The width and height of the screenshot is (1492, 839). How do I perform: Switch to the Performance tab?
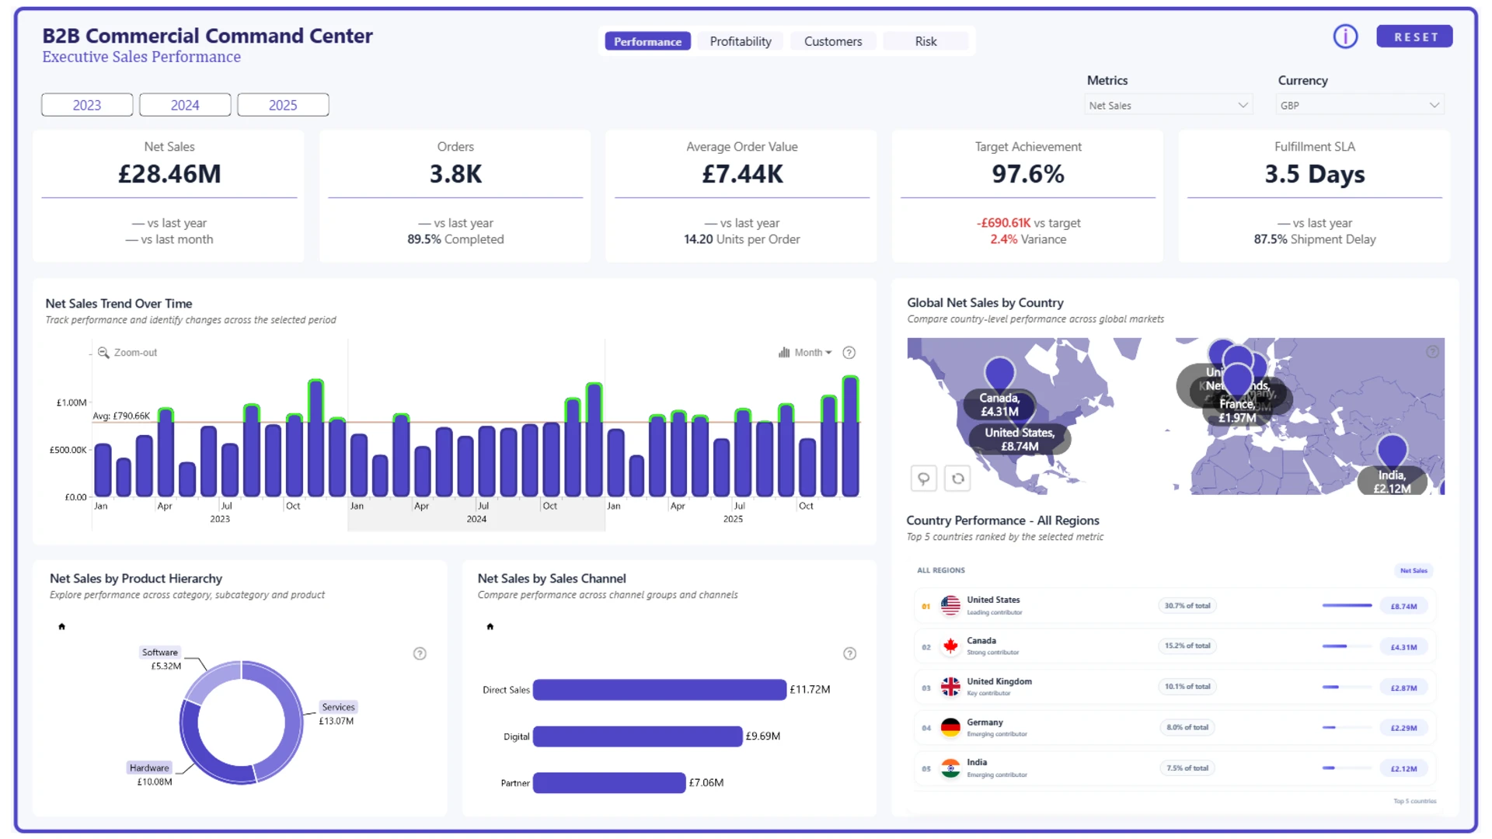click(x=647, y=41)
